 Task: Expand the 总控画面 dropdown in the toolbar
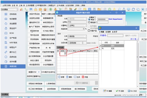click(x=16, y=9)
